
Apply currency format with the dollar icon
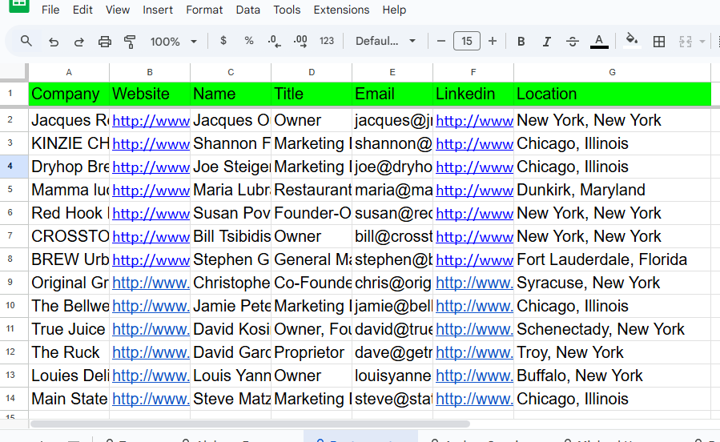coord(223,41)
